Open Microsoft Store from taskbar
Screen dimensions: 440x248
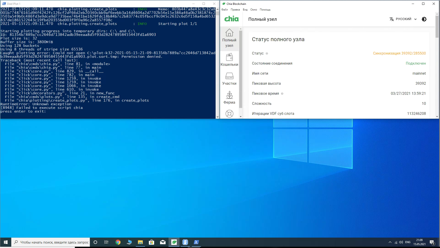[x=152, y=242]
